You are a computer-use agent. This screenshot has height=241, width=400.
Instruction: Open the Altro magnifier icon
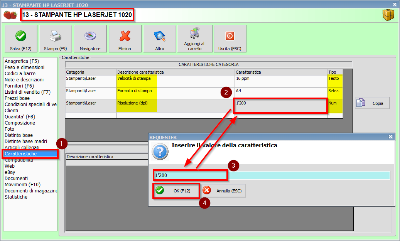point(160,36)
